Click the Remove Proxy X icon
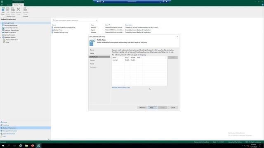This screenshot has width=264, height=148. click(x=18, y=9)
